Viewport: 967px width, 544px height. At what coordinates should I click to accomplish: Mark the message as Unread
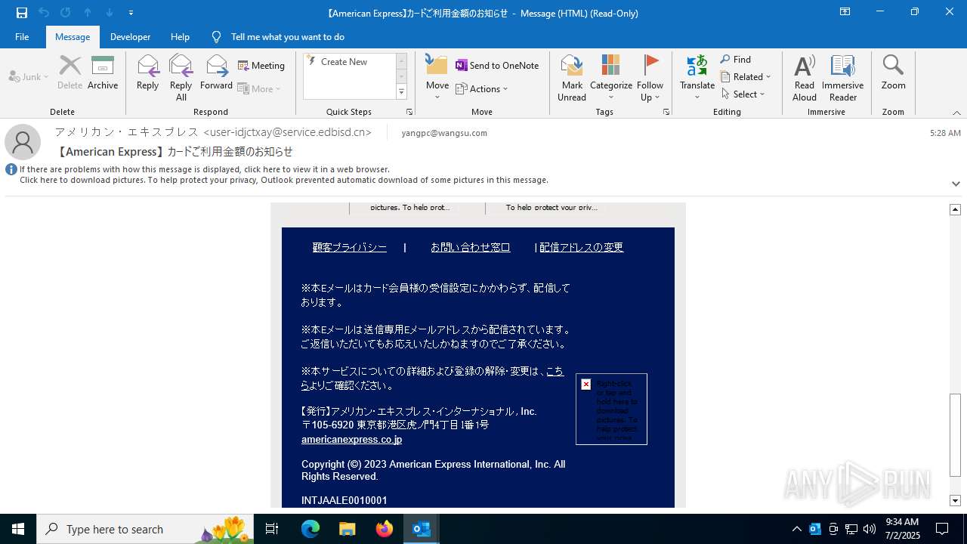[x=572, y=77]
